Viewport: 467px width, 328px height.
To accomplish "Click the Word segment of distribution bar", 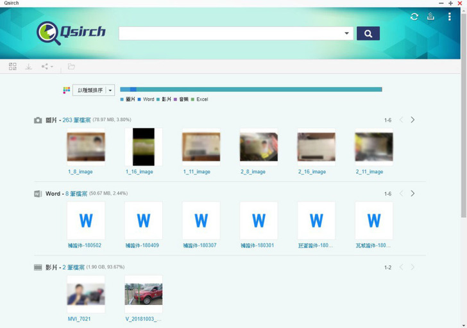I will pyautogui.click(x=133, y=89).
